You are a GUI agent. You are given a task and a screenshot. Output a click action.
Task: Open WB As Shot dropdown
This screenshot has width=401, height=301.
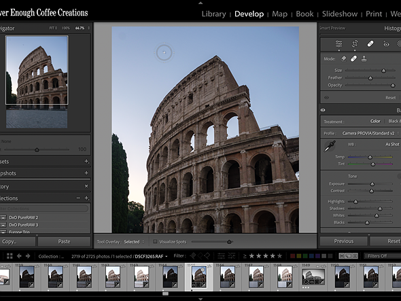392,144
